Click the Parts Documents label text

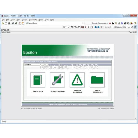pyautogui.click(x=98, y=91)
